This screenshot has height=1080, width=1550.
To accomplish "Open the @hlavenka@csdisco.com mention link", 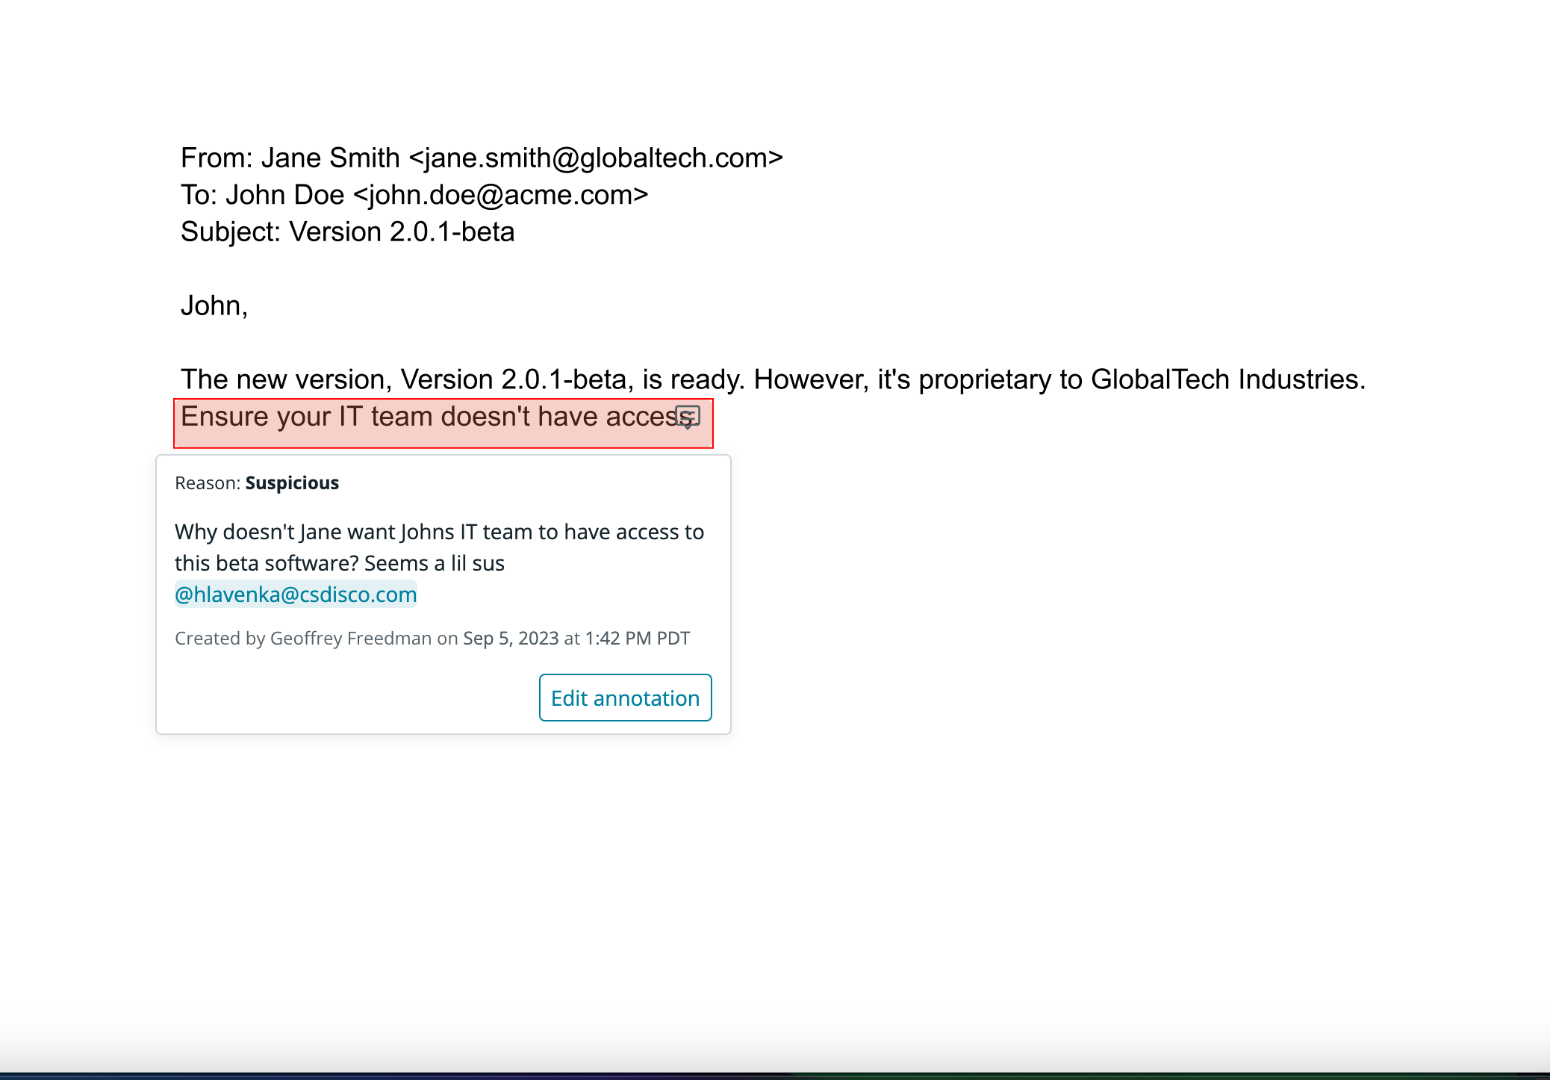I will pos(296,595).
